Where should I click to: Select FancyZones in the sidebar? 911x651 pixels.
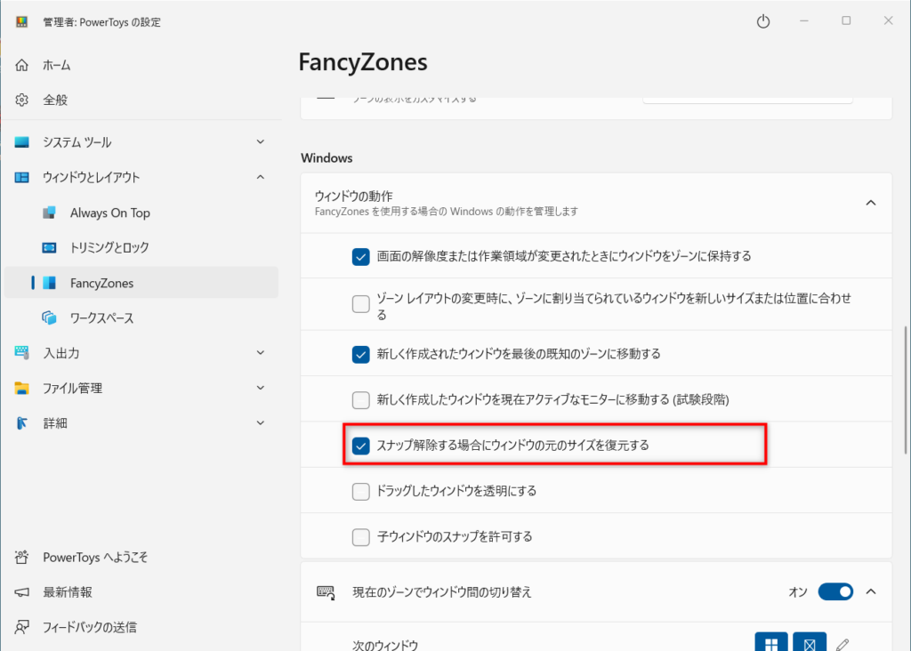click(x=101, y=283)
